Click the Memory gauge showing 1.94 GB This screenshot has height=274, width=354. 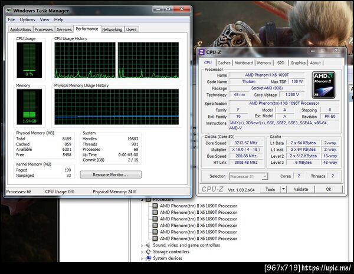(29, 107)
